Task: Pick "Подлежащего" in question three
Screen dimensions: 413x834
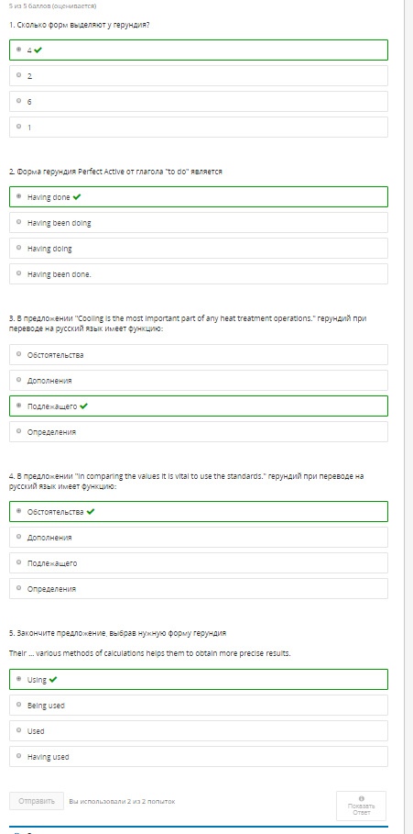Action: pos(199,406)
